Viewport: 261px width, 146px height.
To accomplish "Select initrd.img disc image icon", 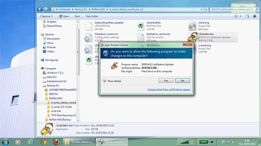I will 192,26.
